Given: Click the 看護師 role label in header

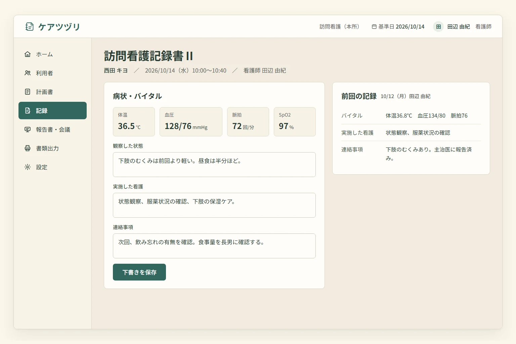Looking at the screenshot, I should [x=483, y=27].
